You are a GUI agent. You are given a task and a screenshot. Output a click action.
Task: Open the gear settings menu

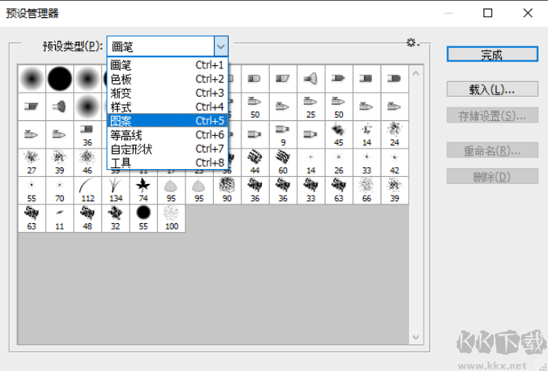pyautogui.click(x=412, y=42)
